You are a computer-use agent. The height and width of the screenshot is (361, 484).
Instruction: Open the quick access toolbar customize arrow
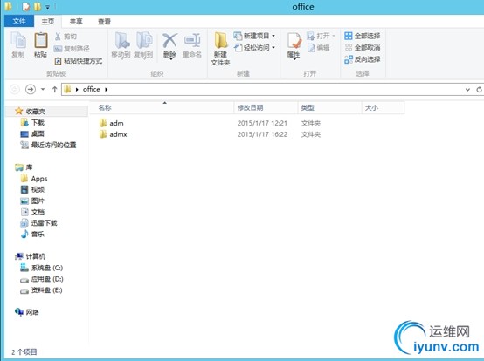coord(48,7)
